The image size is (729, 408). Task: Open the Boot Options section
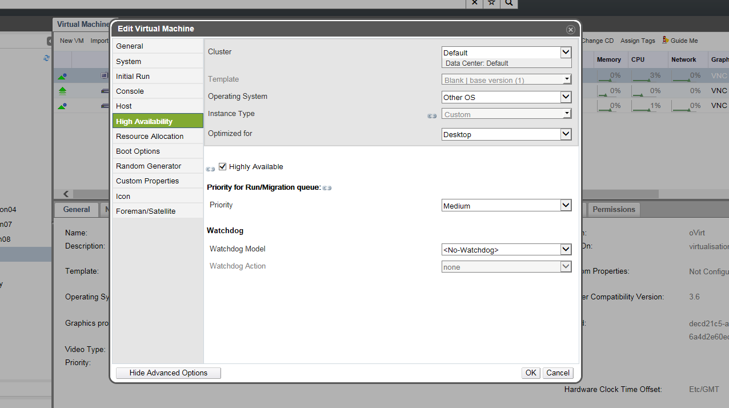point(138,151)
